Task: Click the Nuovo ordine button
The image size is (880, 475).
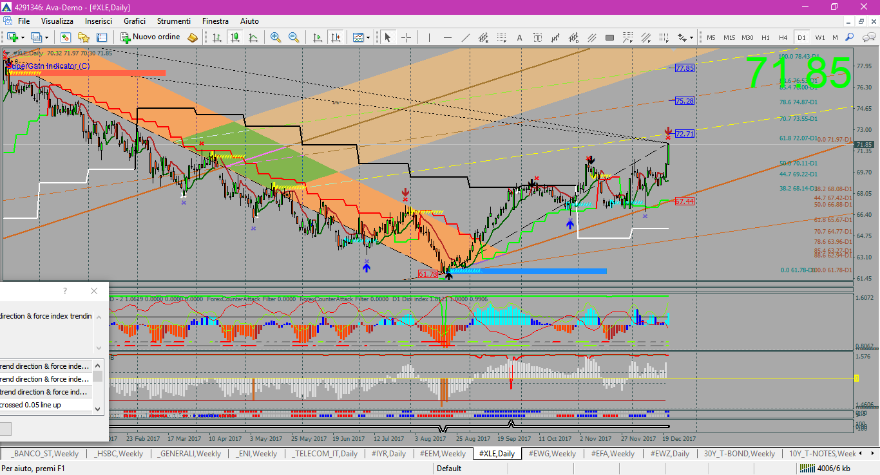Action: [151, 37]
